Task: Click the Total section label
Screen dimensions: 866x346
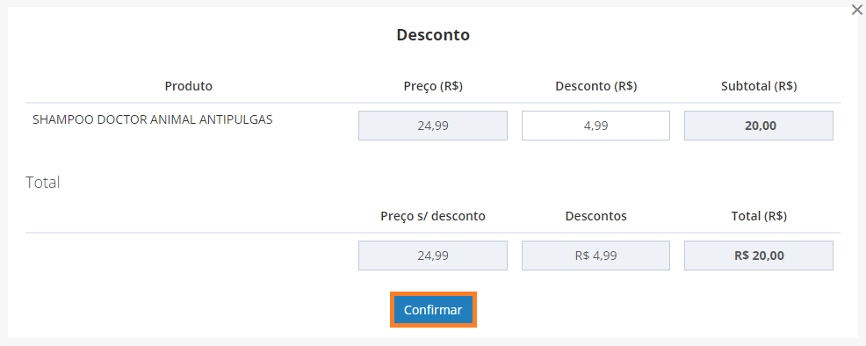Action: 42,183
